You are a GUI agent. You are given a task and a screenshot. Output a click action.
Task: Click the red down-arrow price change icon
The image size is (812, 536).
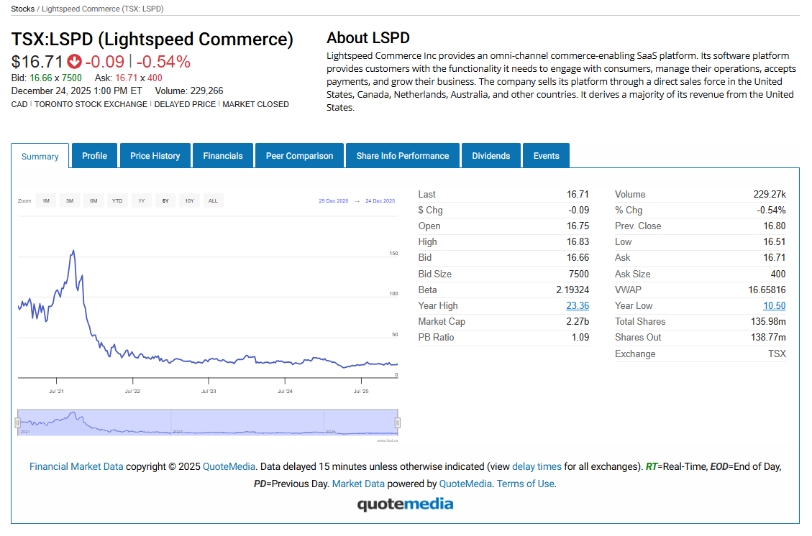click(x=74, y=62)
